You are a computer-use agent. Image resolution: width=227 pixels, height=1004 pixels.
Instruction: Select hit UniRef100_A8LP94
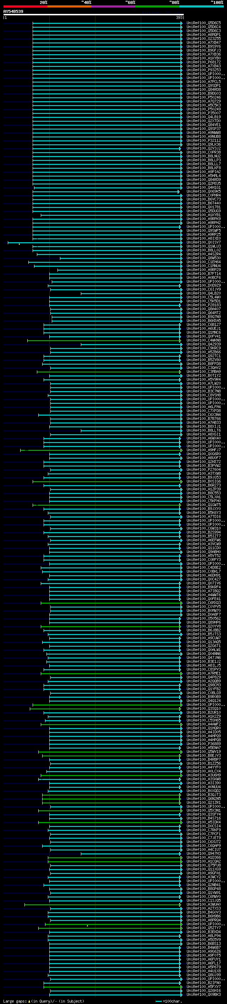click(x=204, y=936)
